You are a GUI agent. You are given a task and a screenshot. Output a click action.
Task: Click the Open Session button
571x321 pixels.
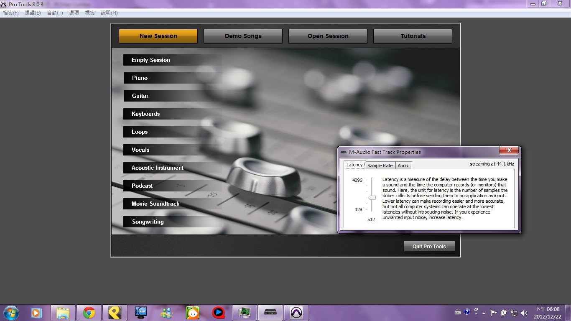(x=328, y=36)
